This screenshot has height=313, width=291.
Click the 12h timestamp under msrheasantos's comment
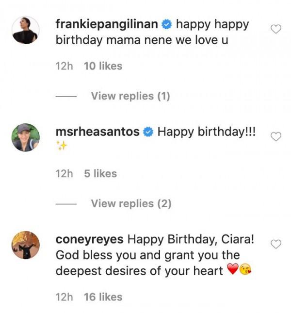click(64, 174)
